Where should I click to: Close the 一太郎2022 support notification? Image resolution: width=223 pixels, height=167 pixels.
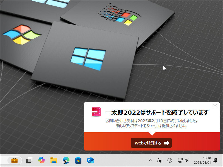point(215,106)
